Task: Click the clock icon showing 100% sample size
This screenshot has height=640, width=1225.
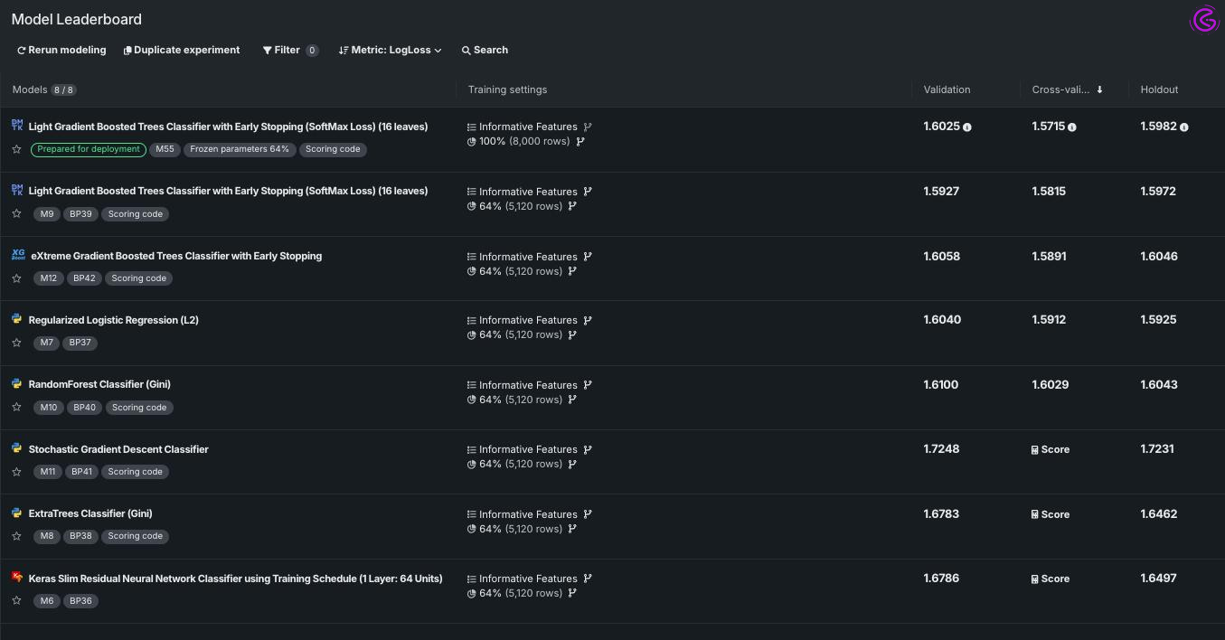Action: (471, 141)
